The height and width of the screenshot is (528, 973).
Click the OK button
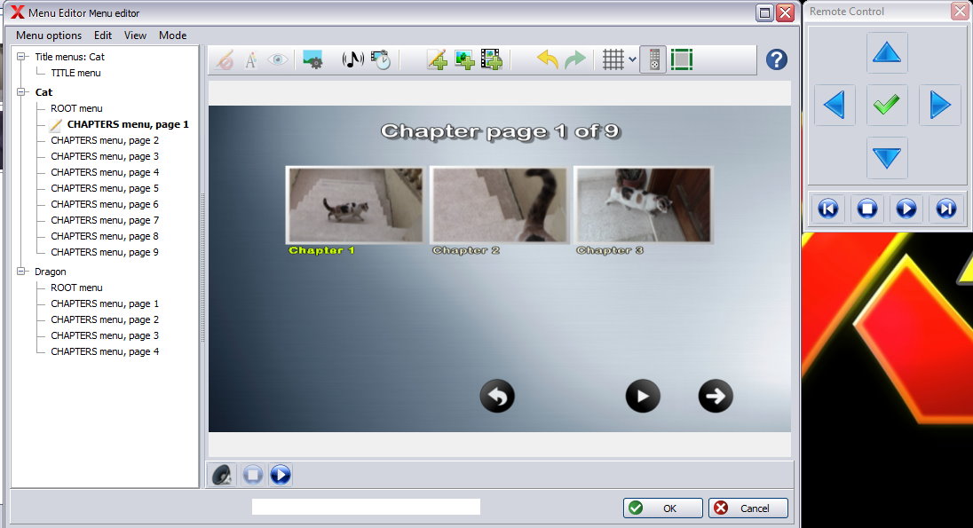point(663,508)
